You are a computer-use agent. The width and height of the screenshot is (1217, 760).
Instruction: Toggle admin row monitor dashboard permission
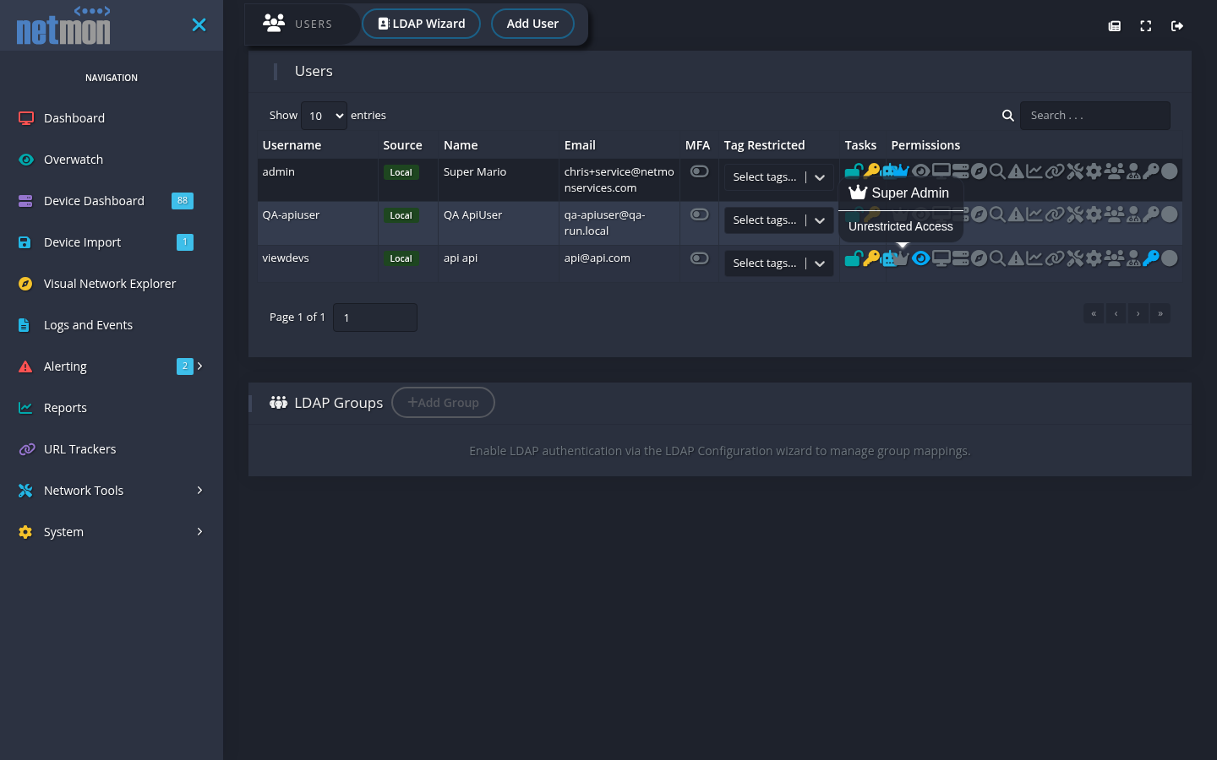point(941,171)
